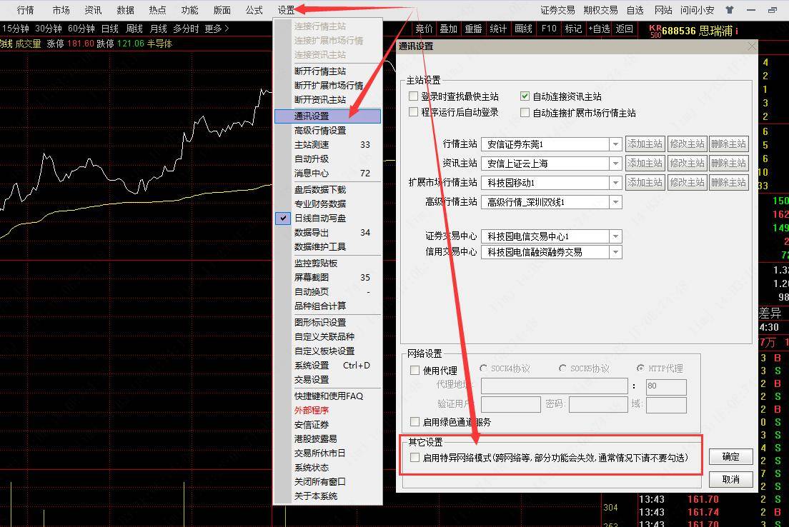Open 盘后数据下载 menu item
Screen dimensions: 789x527
[x=327, y=189]
